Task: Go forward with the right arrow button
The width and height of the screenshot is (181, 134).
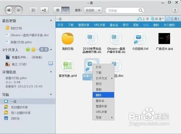Action: pyautogui.click(x=18, y=10)
